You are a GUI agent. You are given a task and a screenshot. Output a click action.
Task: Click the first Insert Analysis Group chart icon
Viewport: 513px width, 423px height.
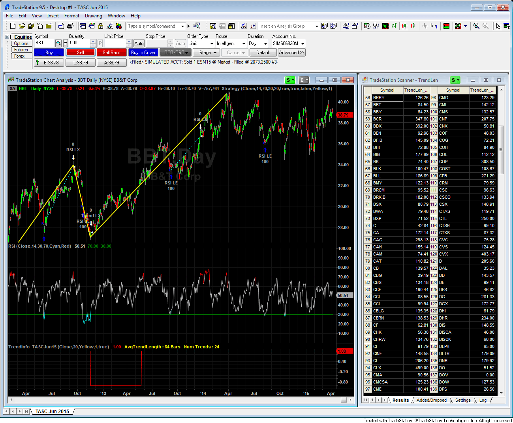pyautogui.click(x=325, y=26)
